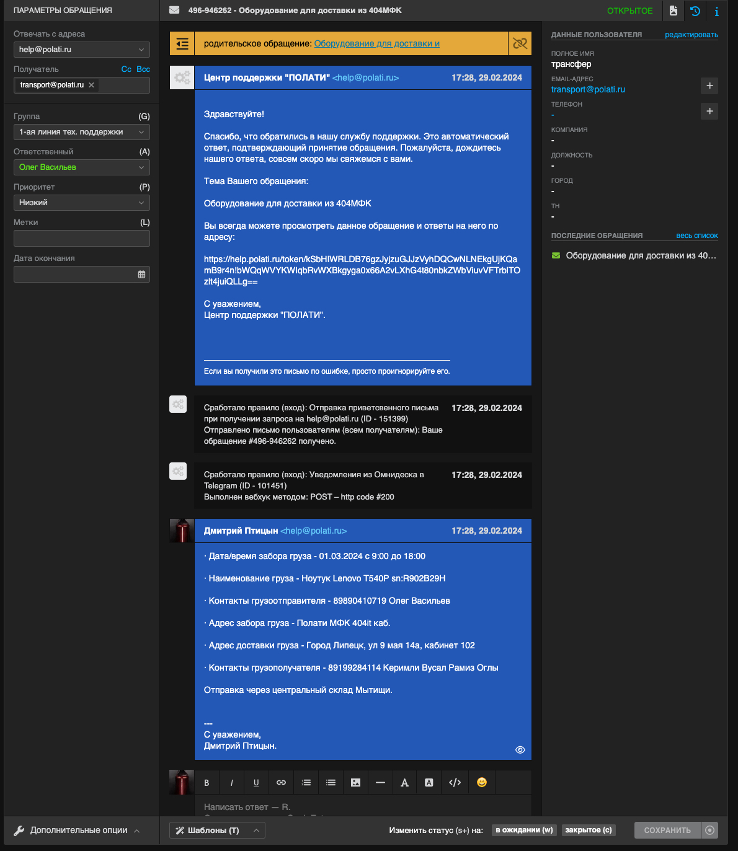Image resolution: width=738 pixels, height=851 pixels.
Task: Insert a hyperlink in the reply
Action: (281, 783)
